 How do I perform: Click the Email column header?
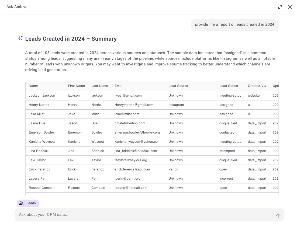pos(119,86)
